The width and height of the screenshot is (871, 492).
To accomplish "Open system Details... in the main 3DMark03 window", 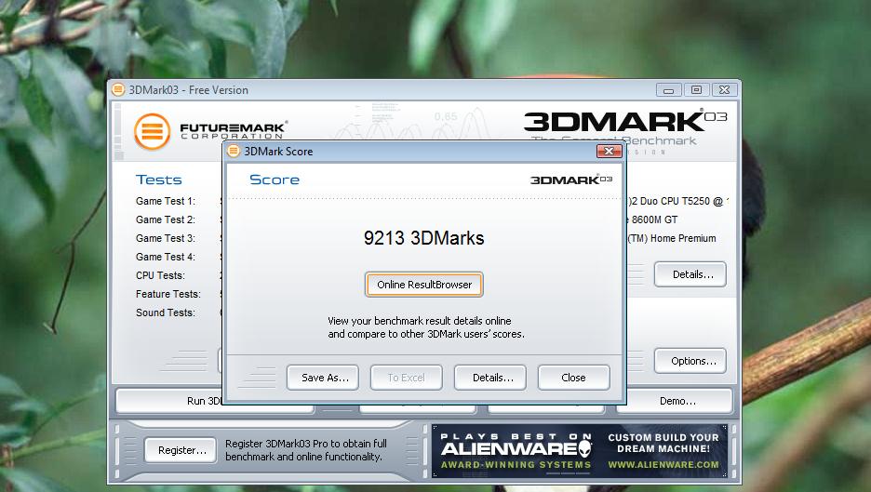I will pyautogui.click(x=690, y=274).
